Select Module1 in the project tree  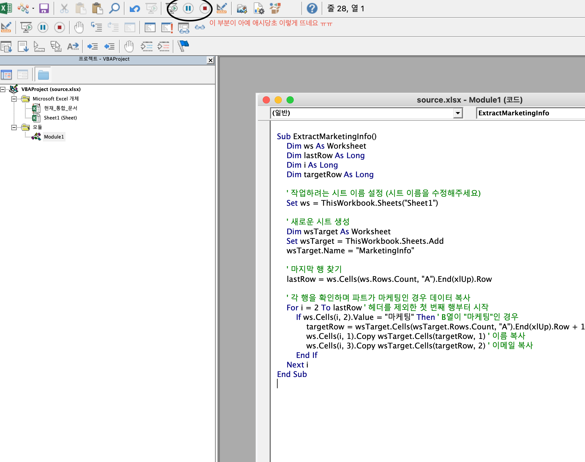[x=54, y=137]
